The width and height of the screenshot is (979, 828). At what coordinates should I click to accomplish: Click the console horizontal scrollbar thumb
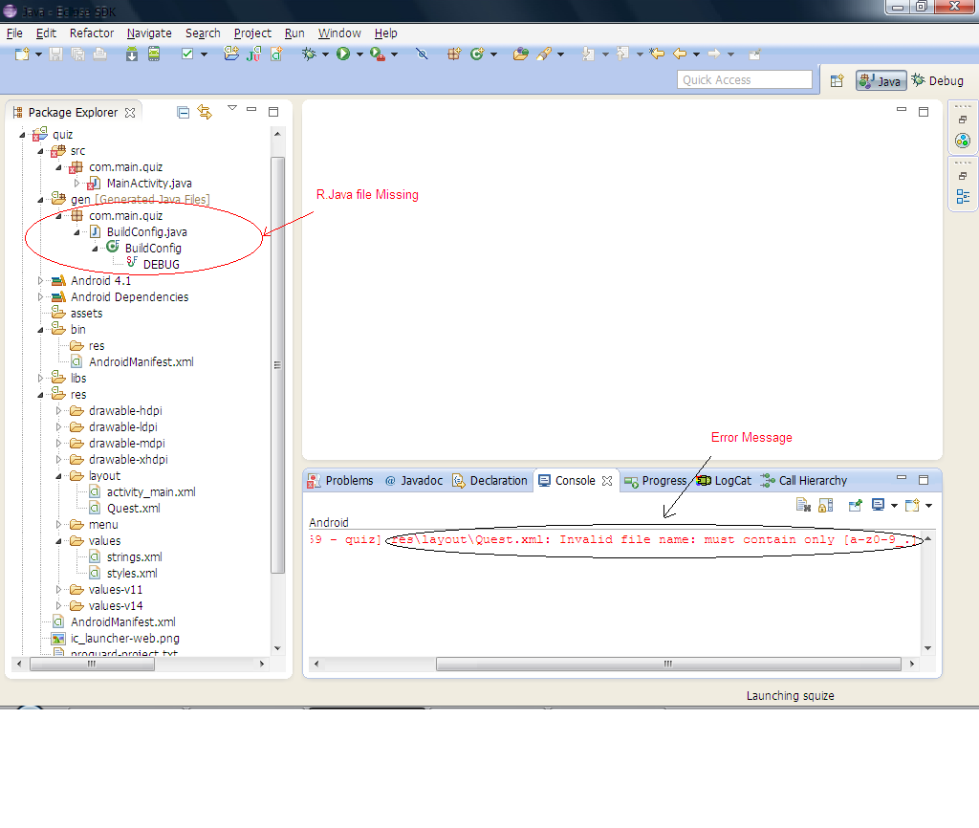(668, 664)
